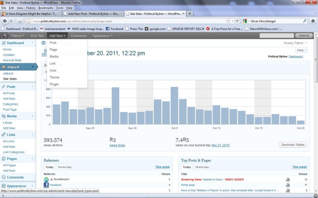318x198 pixels.
Task: Click the Firefox Home toolbar icon
Action: 313,21
